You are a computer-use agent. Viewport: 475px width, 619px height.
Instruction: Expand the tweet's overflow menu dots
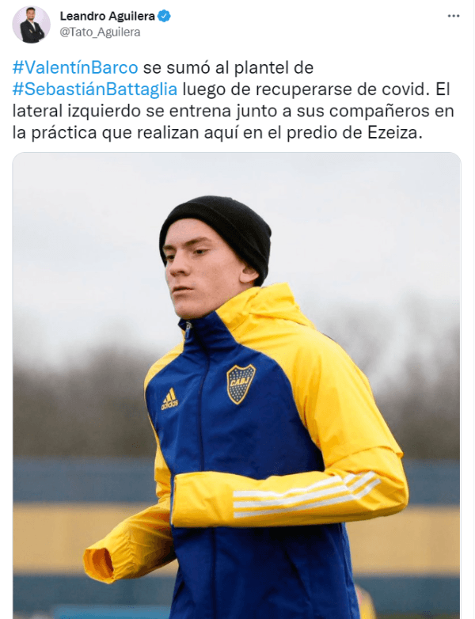tap(454, 16)
